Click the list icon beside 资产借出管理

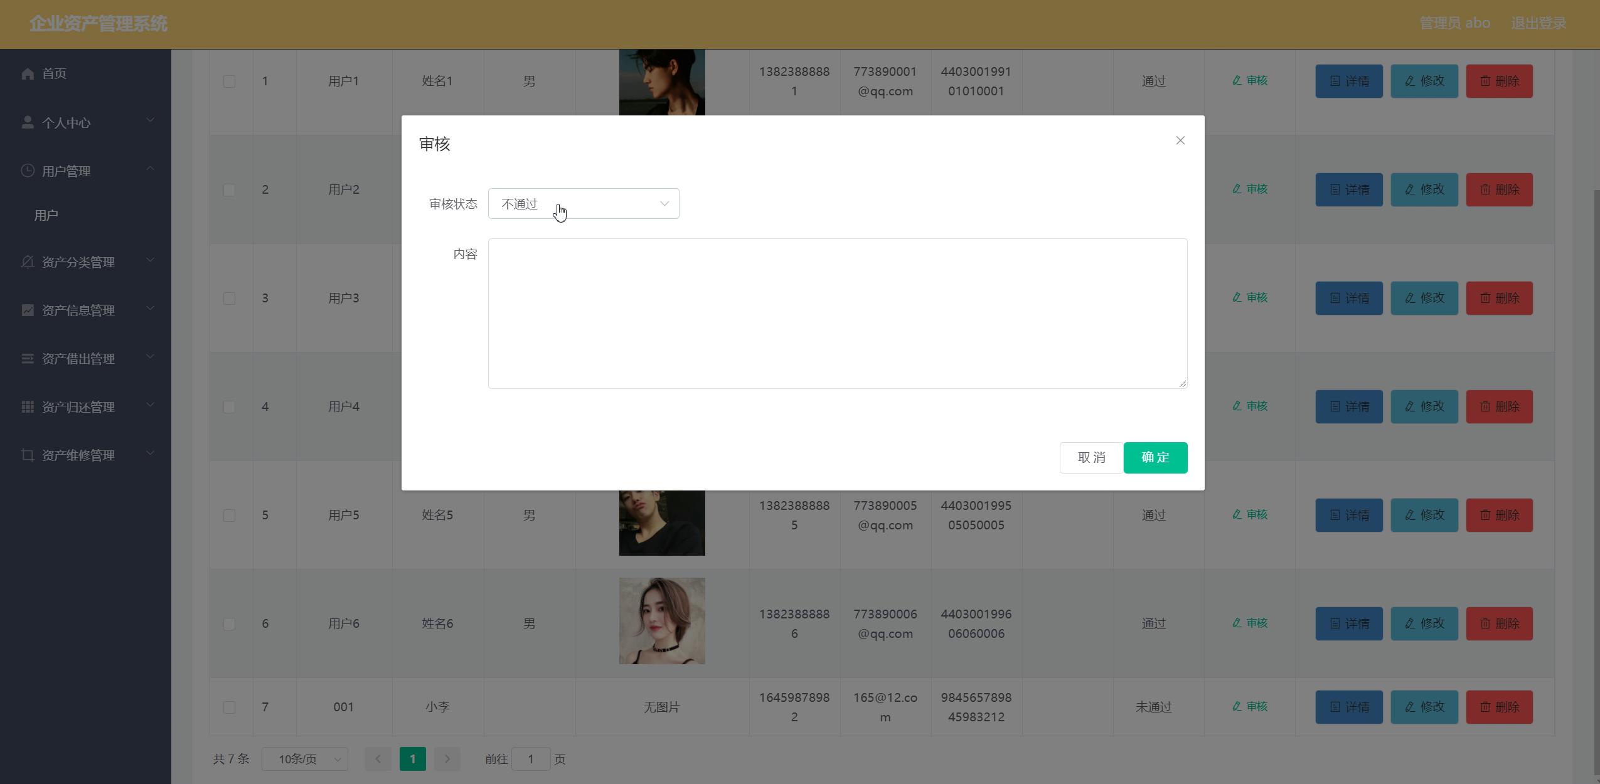point(28,359)
